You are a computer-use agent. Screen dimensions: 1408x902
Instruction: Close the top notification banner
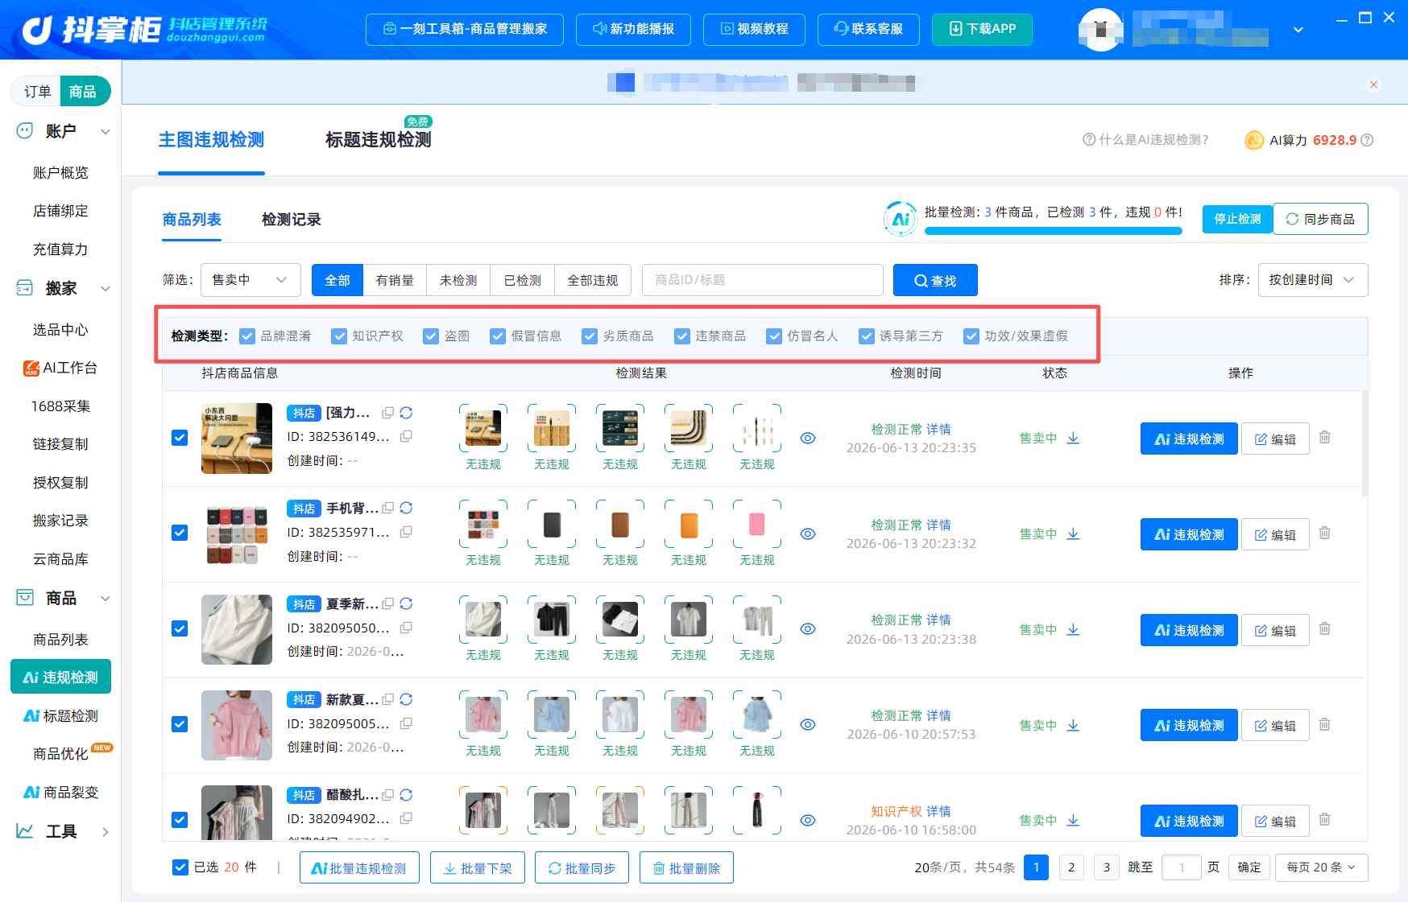[1373, 84]
